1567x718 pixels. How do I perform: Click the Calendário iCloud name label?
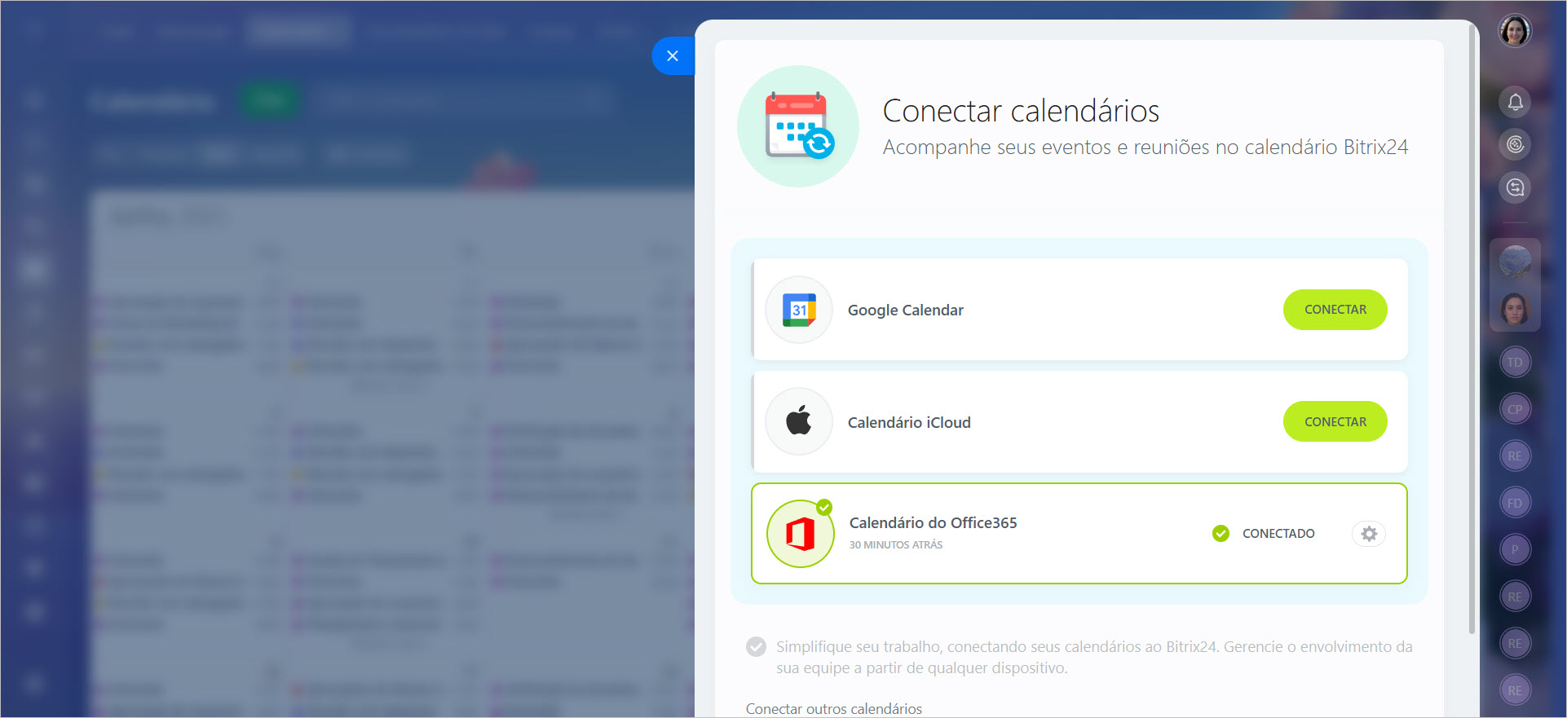tap(909, 423)
